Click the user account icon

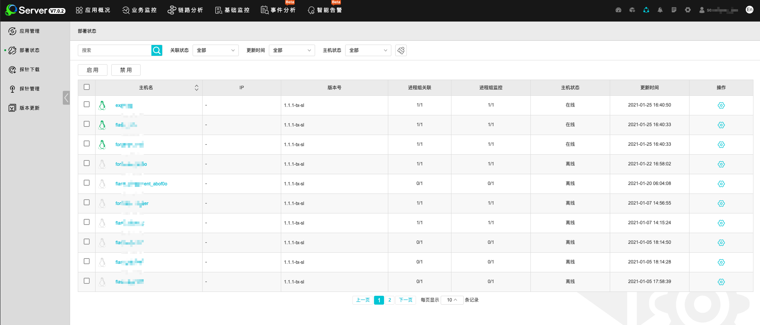coord(702,10)
